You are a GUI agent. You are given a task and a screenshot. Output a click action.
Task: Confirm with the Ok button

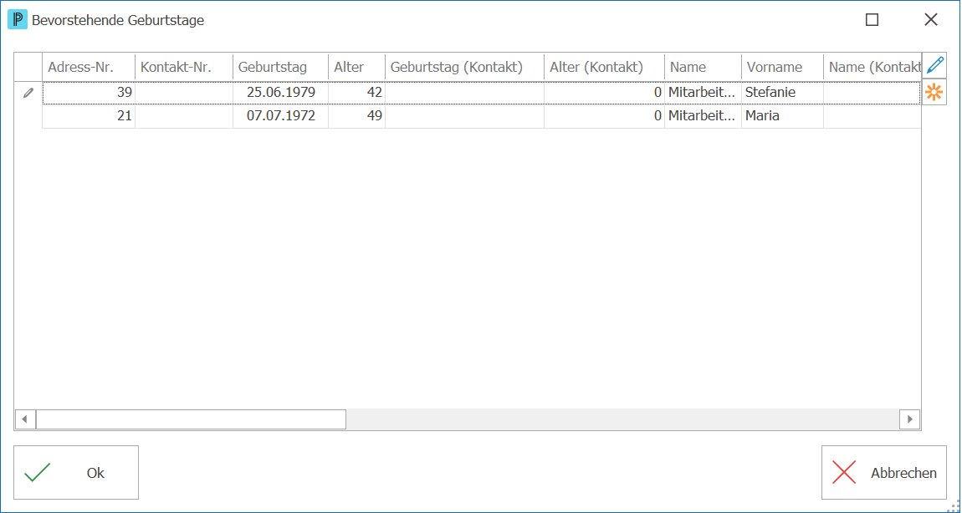tap(76, 473)
